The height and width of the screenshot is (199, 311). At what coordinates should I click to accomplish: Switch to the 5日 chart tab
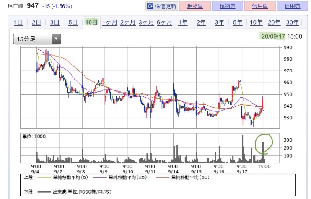73,22
